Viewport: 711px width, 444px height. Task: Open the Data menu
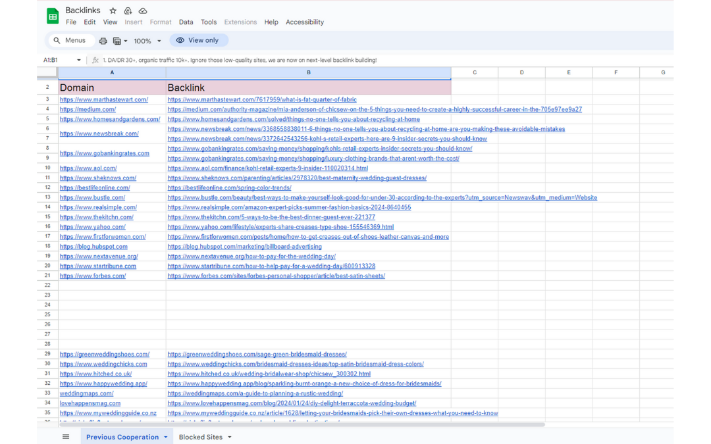(186, 22)
